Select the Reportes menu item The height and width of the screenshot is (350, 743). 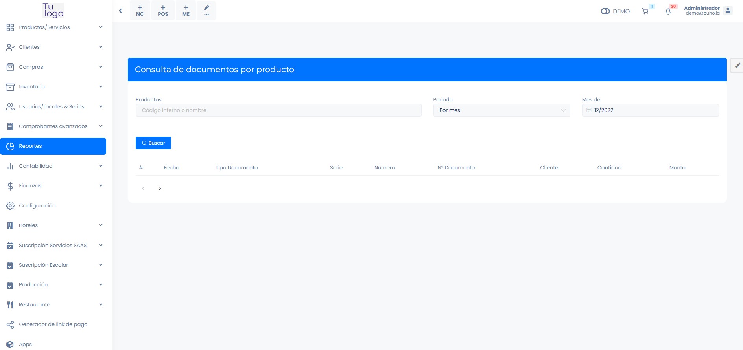tap(53, 146)
